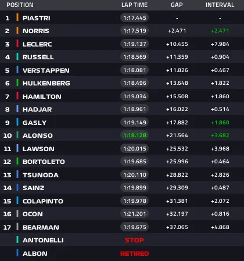Click Leclerc's gap value +10.455

click(177, 44)
